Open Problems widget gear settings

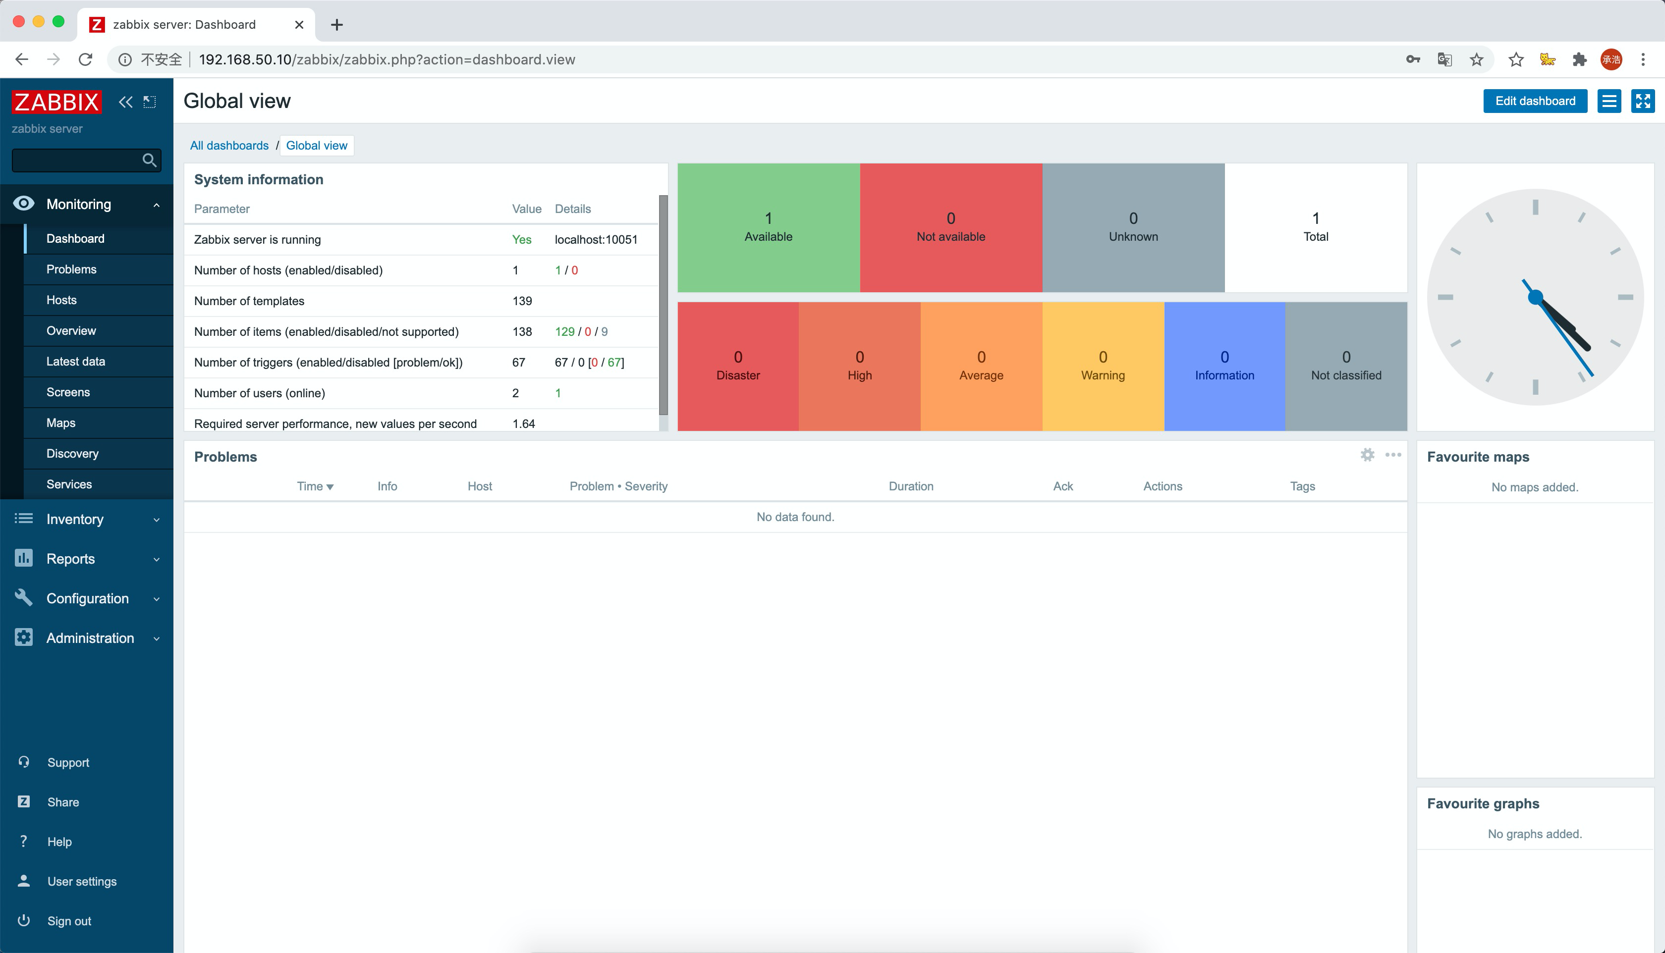coord(1367,454)
